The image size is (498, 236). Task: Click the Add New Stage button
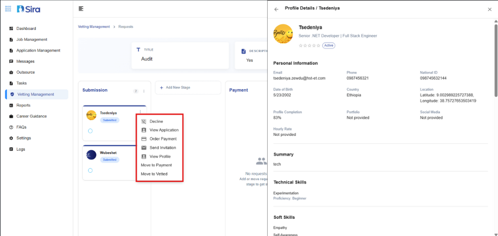(x=188, y=87)
